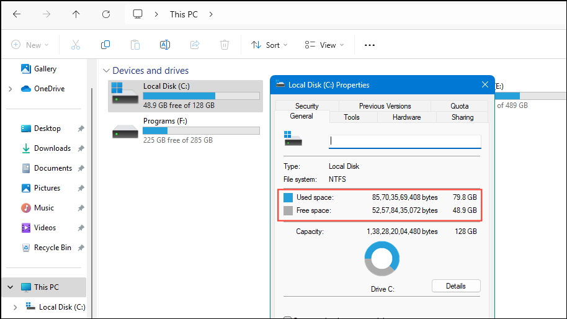
Task: Click This PC in the address bar
Action: coord(184,14)
